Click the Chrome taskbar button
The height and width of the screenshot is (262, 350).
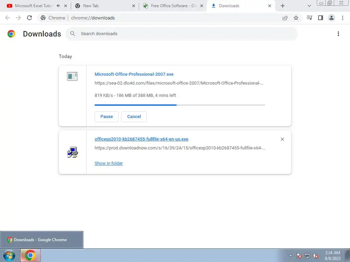pos(30,255)
